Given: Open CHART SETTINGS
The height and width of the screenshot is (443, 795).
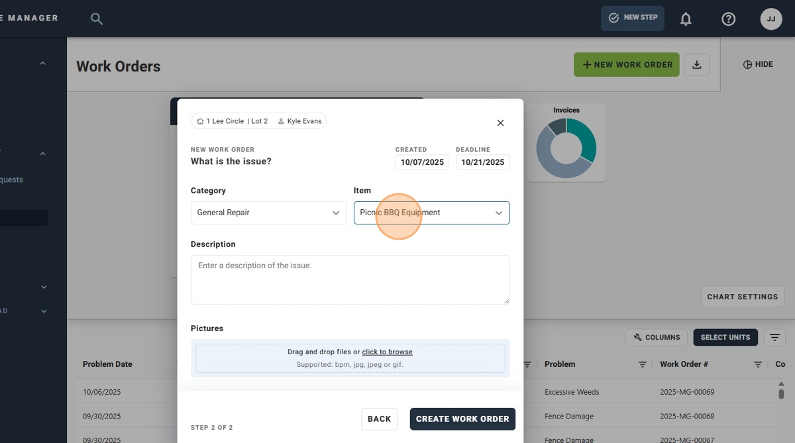Looking at the screenshot, I should click(743, 297).
